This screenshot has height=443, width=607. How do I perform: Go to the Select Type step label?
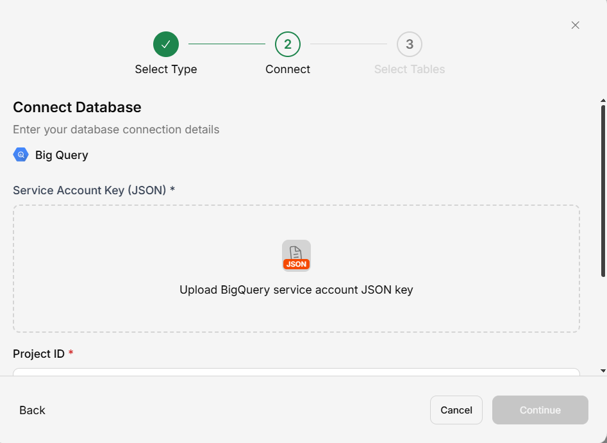click(166, 69)
